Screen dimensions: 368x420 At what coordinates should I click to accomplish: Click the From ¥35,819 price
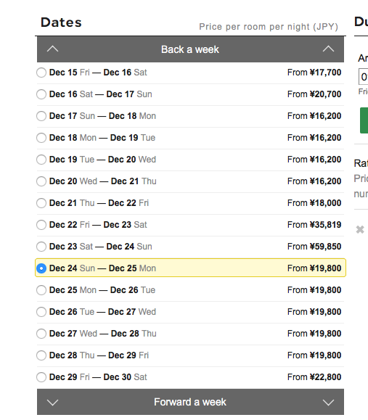(x=314, y=225)
